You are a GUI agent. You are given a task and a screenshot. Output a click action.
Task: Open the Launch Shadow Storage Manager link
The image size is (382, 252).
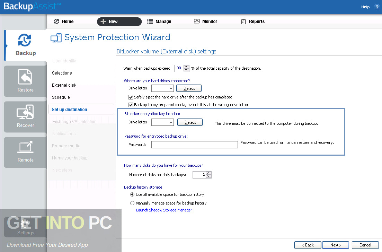point(164,210)
